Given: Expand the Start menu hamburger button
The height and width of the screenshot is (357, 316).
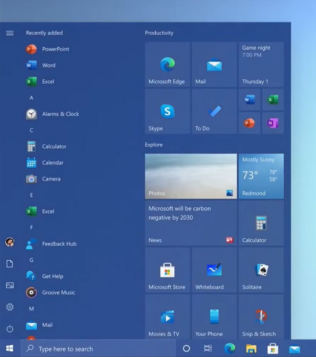Looking at the screenshot, I should (x=10, y=33).
